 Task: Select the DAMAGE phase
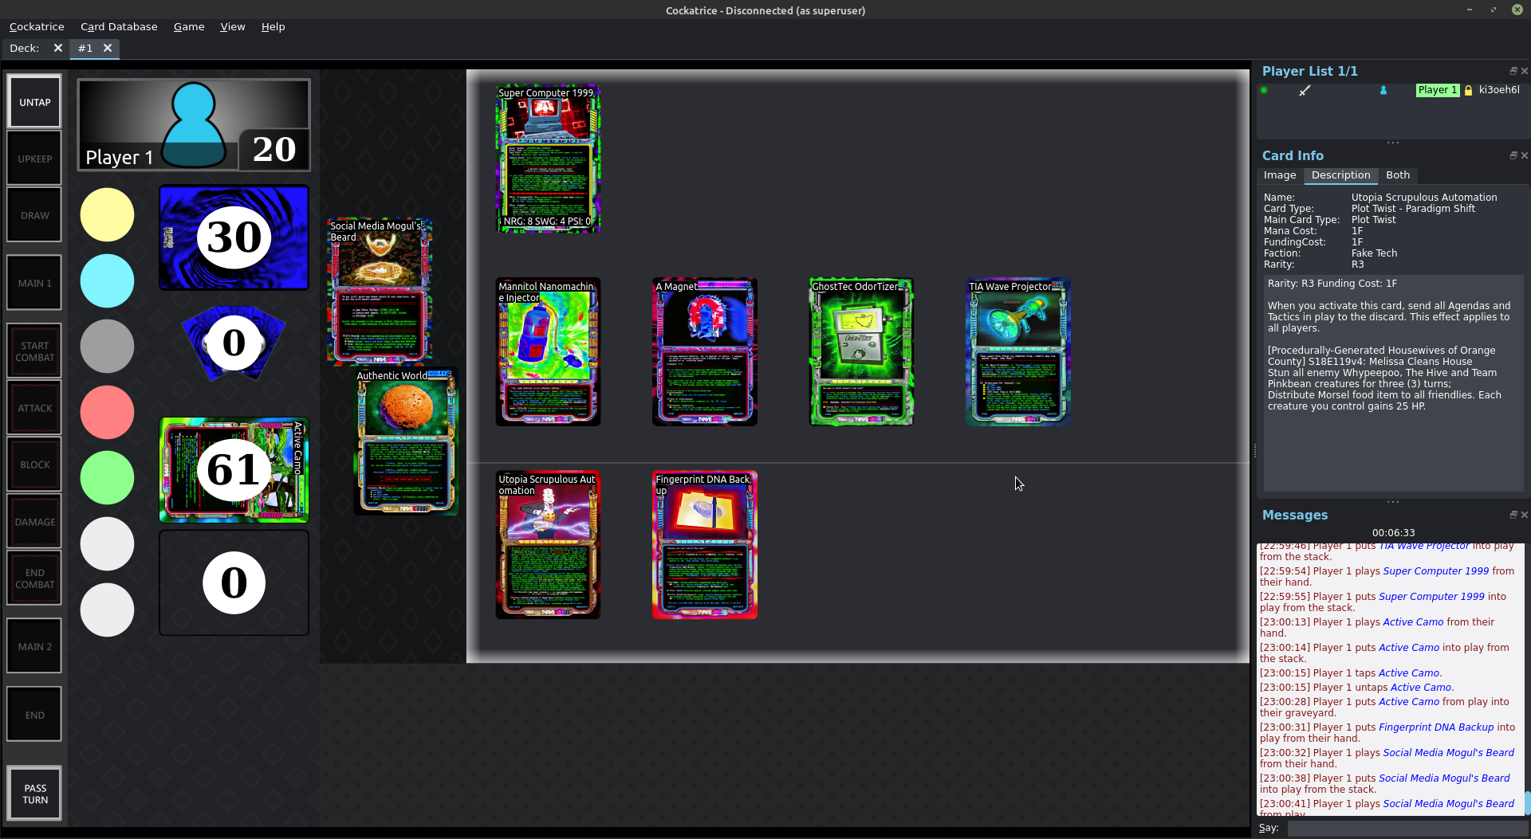pos(34,522)
